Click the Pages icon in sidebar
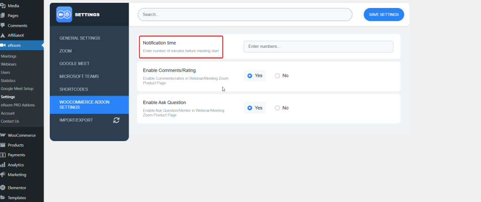Screen dimensions: 481x202 pos(3,15)
